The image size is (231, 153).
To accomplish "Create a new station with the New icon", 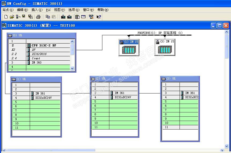I will (x=6, y=17).
